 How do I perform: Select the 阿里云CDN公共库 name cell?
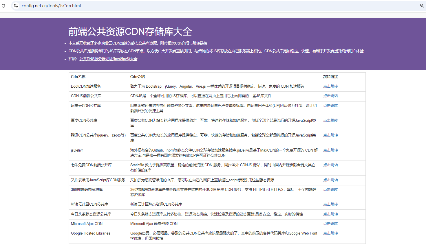pos(98,108)
